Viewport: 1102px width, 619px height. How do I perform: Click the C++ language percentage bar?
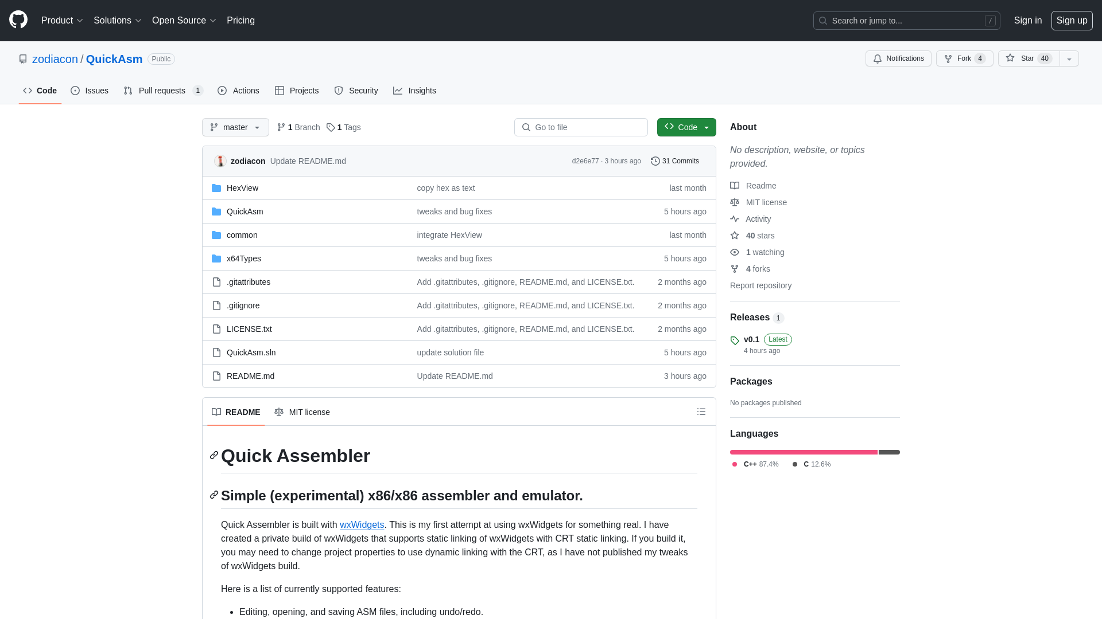[804, 451]
